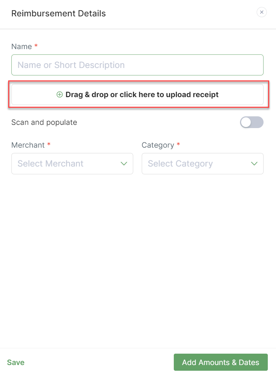Enable the Scan and populate switch
The width and height of the screenshot is (276, 375).
252,122
